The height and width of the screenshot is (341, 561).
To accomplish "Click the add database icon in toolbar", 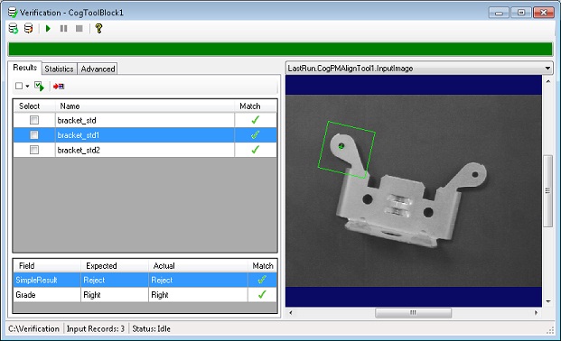I will [x=14, y=28].
